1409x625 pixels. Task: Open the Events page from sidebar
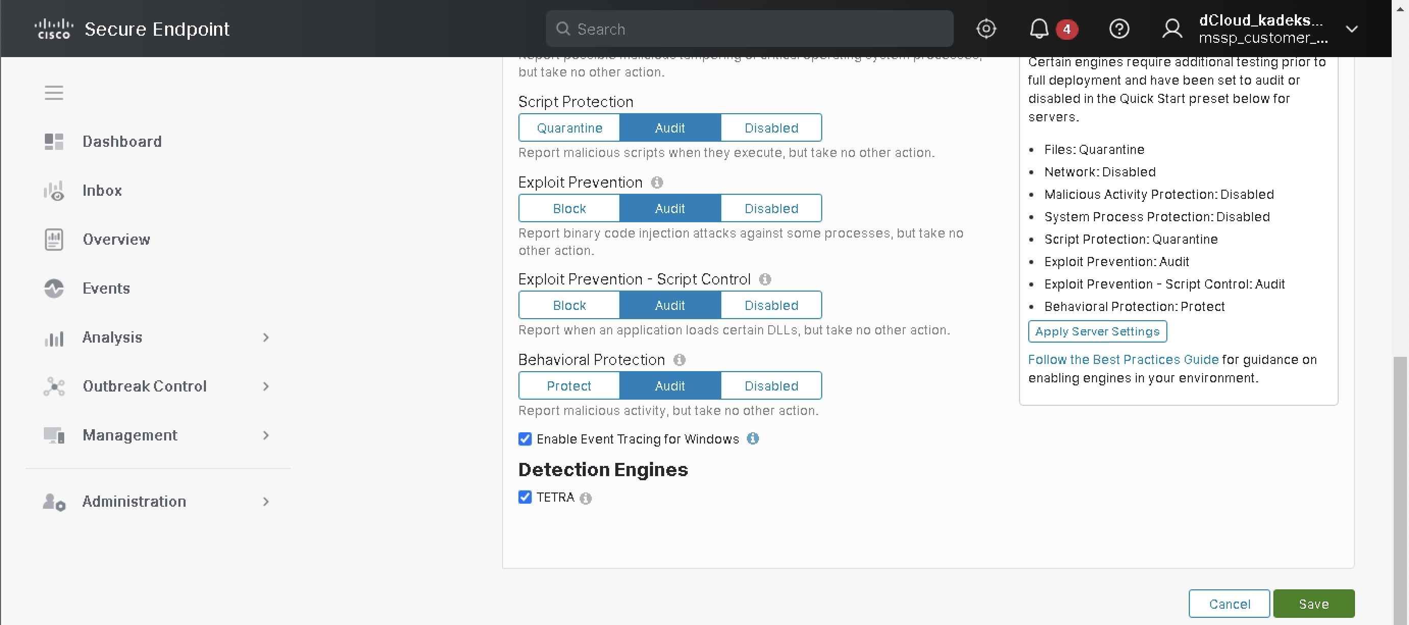coord(106,288)
